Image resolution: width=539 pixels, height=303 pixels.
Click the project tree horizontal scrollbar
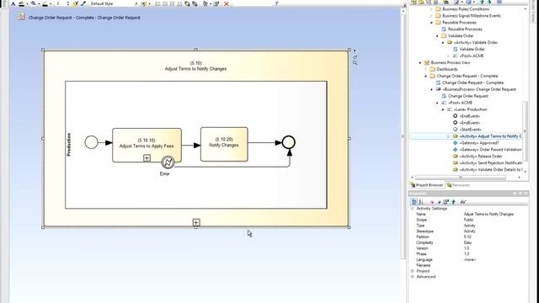point(461,178)
